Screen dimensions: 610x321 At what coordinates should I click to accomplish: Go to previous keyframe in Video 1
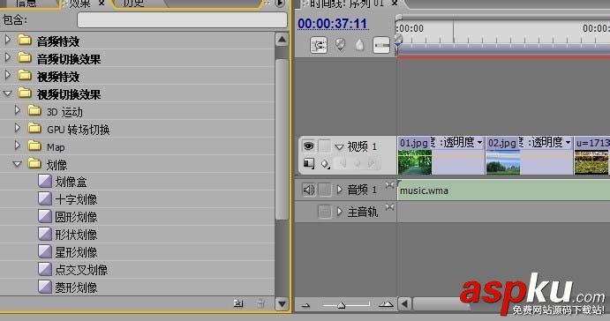(343, 164)
